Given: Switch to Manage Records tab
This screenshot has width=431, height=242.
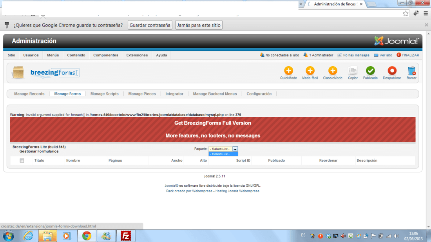Looking at the screenshot, I should click(29, 94).
